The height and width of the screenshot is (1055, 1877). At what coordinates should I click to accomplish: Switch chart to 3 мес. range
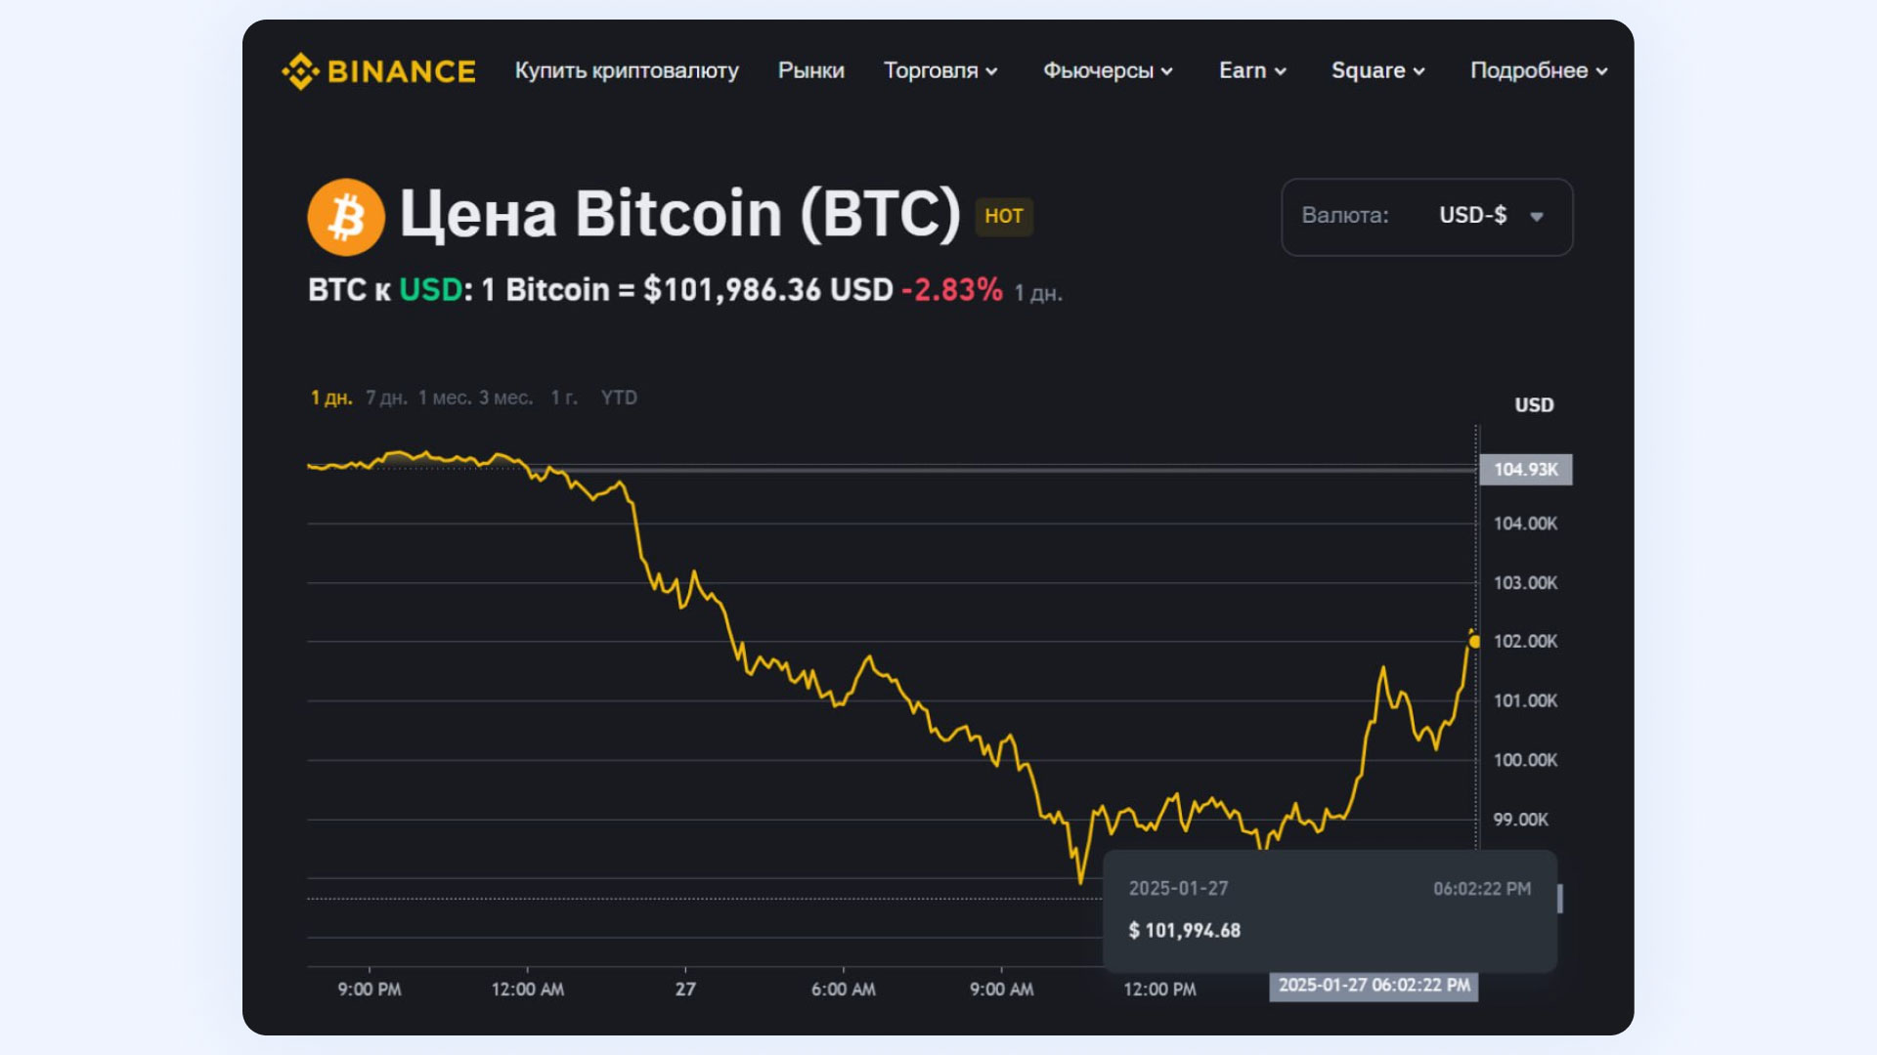(505, 398)
